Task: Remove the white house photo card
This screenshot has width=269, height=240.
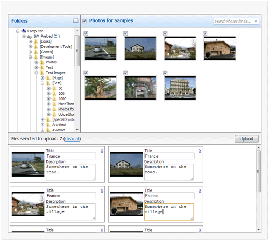Action: (200, 151)
